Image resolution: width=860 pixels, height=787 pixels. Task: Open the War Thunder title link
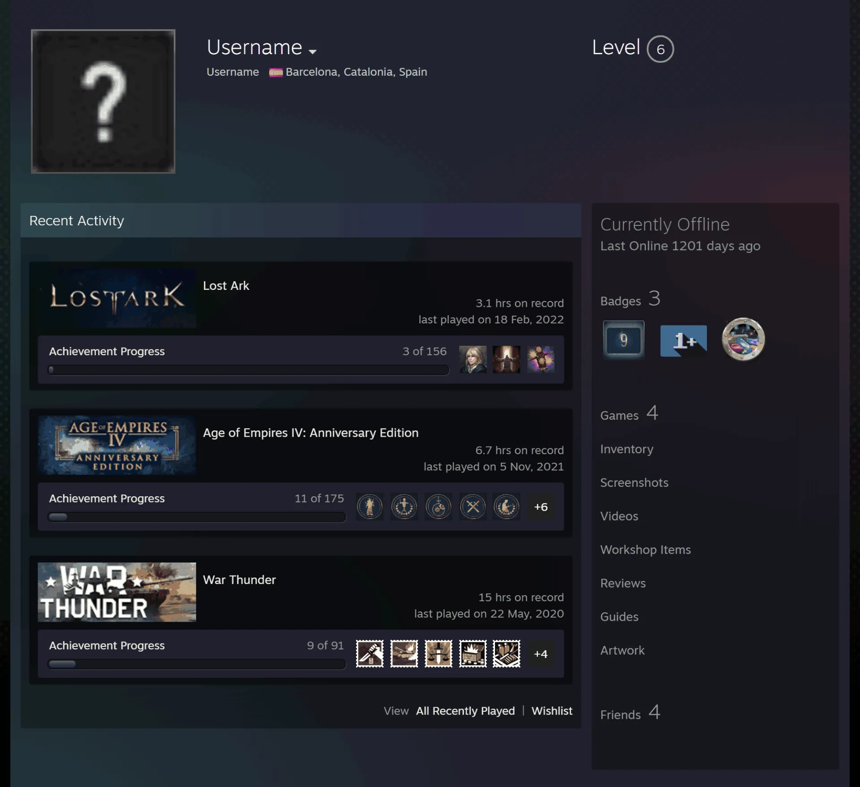point(239,580)
